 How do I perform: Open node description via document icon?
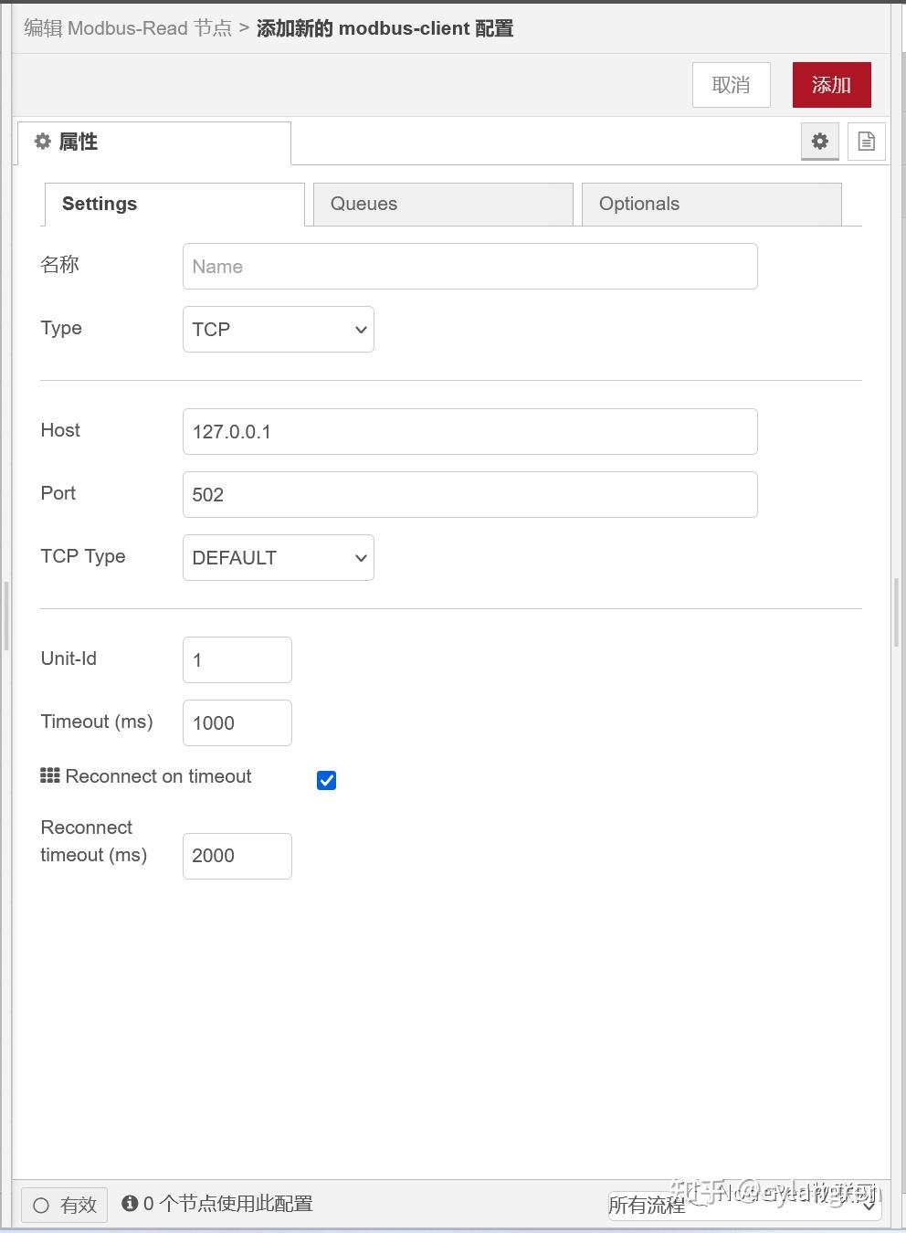865,142
